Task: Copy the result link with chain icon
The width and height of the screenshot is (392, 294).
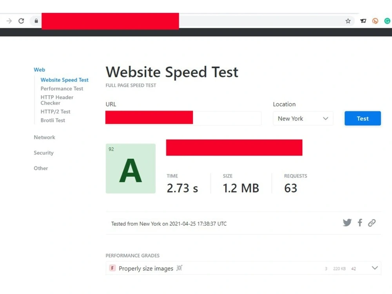Action: pos(372,223)
